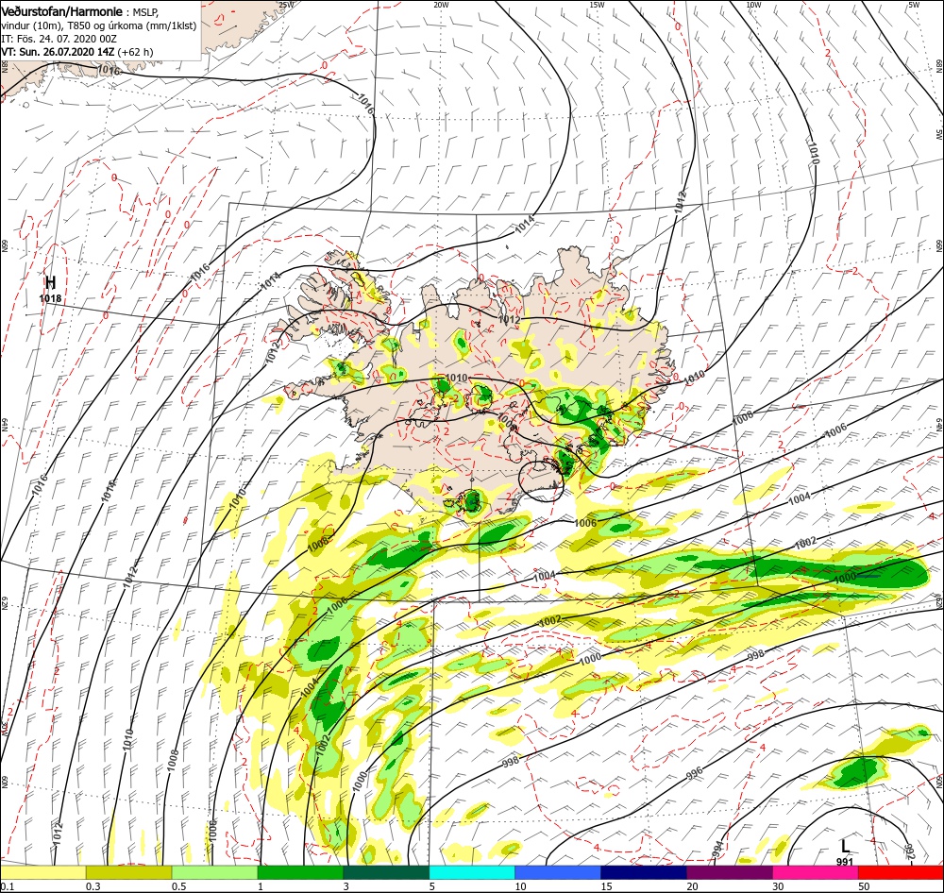This screenshot has width=944, height=893.
Task: Click the pink 30 mm legend swatch
Action: 816,872
